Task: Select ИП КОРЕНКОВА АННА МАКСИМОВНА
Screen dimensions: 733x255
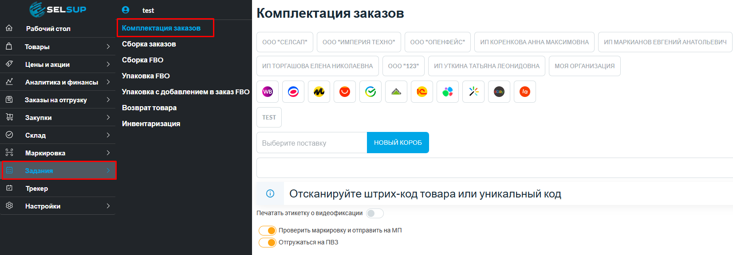Action: [535, 42]
